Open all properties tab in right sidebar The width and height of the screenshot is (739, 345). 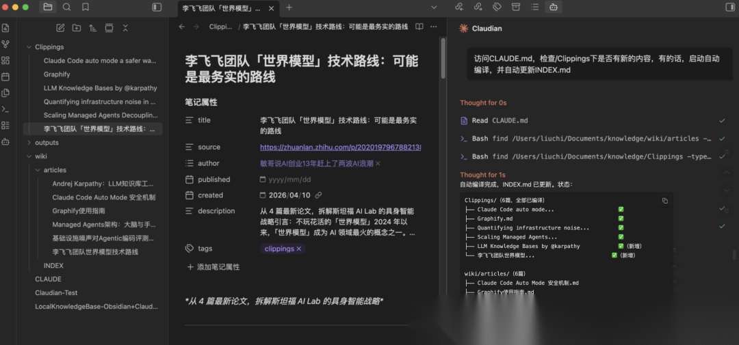tap(516, 7)
